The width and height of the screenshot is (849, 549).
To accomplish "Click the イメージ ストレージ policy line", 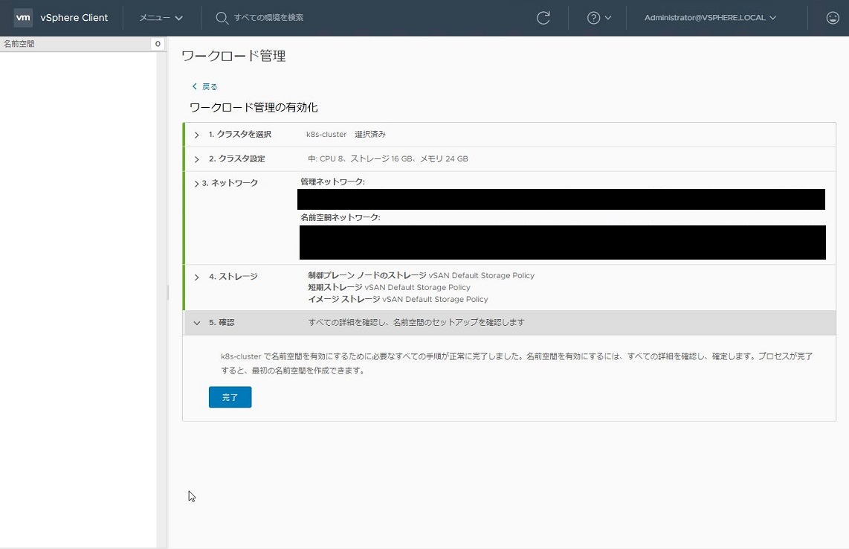I will coord(398,299).
